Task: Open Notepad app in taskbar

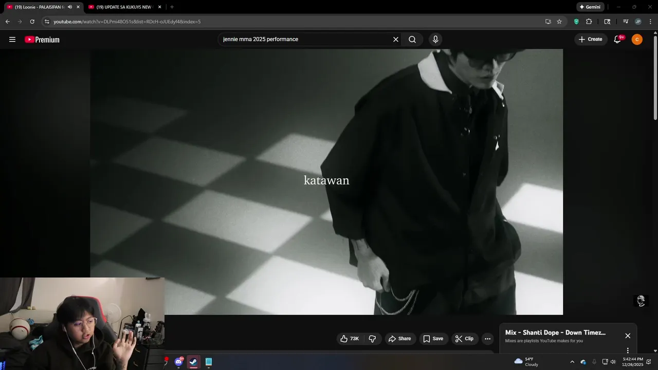Action: pos(208,362)
